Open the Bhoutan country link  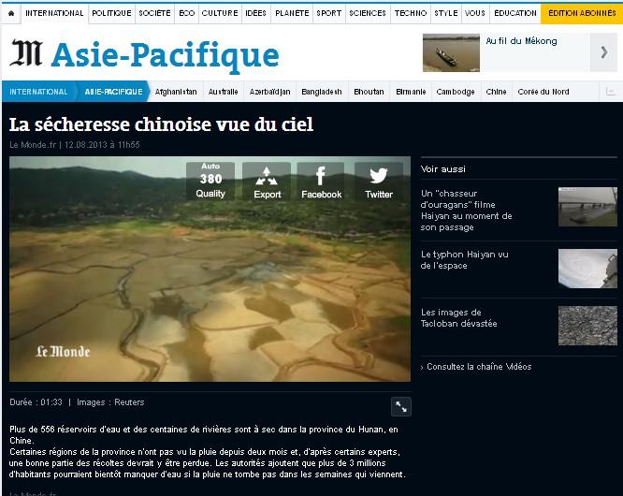pos(369,92)
